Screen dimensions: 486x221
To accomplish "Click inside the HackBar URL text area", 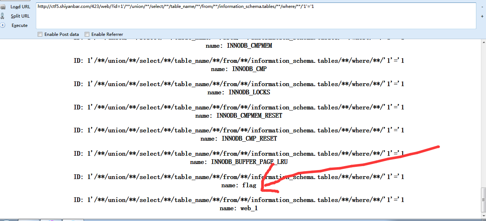I will (x=256, y=16).
